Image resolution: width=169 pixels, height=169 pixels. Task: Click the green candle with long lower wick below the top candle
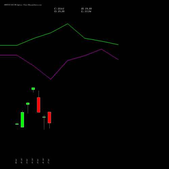pyautogui.click(x=28, y=104)
